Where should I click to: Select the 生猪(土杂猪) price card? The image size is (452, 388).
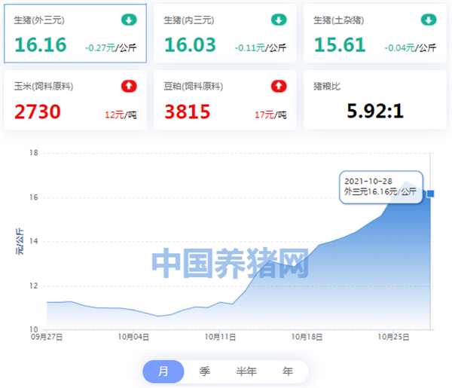374,34
